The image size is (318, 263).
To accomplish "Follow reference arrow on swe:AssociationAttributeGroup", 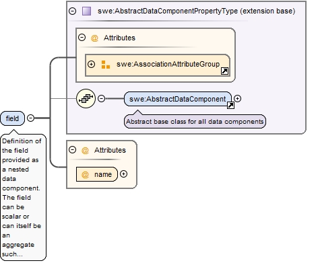I will [x=224, y=71].
